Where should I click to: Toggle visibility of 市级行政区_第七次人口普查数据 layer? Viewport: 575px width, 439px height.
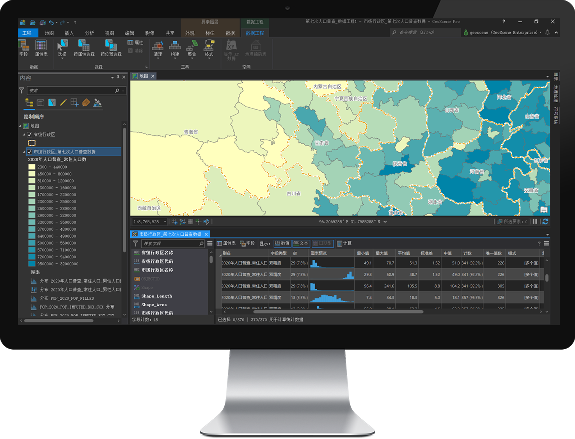tap(29, 152)
